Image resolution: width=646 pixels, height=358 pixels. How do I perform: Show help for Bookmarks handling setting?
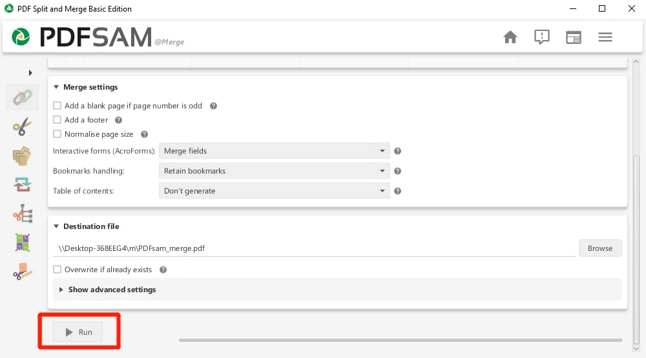pyautogui.click(x=397, y=171)
